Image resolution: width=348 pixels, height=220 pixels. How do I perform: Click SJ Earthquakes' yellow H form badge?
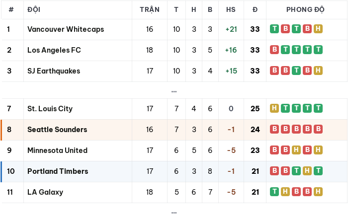click(318, 71)
